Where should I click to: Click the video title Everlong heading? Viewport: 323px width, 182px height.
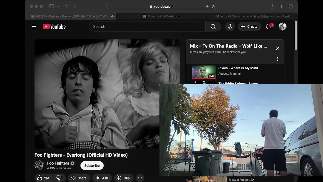tap(81, 155)
